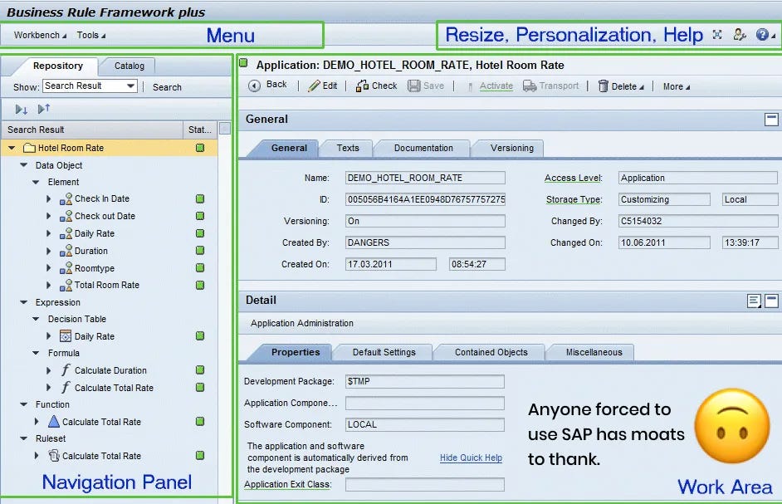Click the Application Component input field

[424, 403]
